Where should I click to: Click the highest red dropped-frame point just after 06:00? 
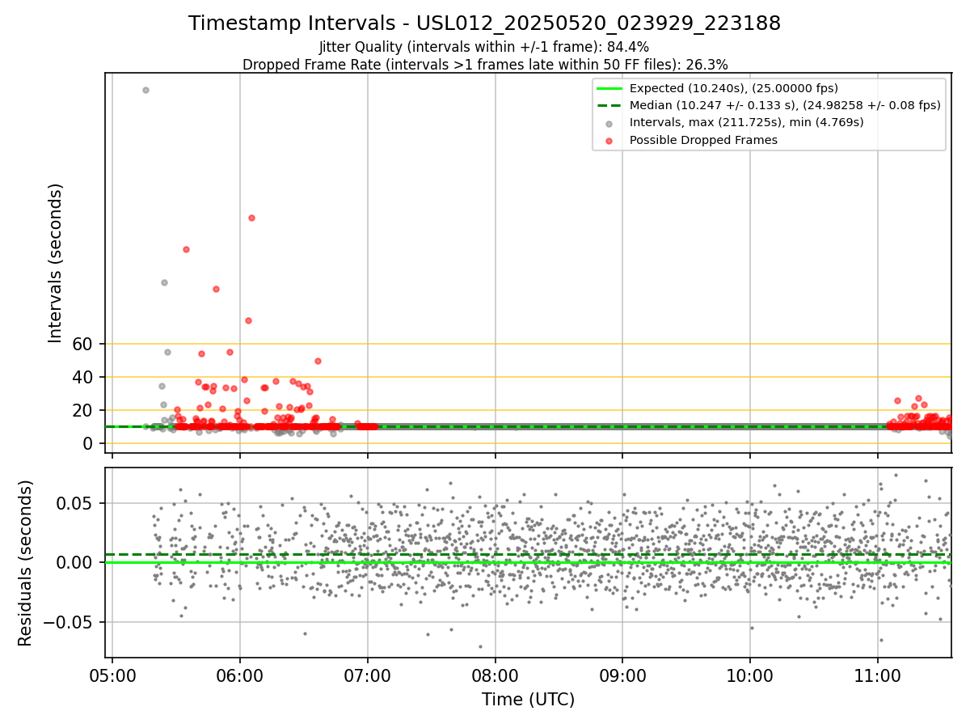[251, 218]
